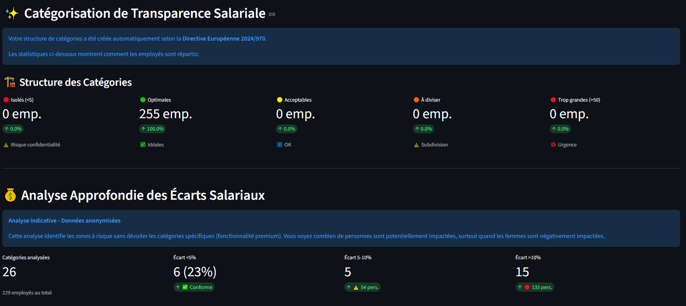686x306 pixels.
Task: Click the 135 pers. badge under Écart >10%
Action: [x=535, y=287]
